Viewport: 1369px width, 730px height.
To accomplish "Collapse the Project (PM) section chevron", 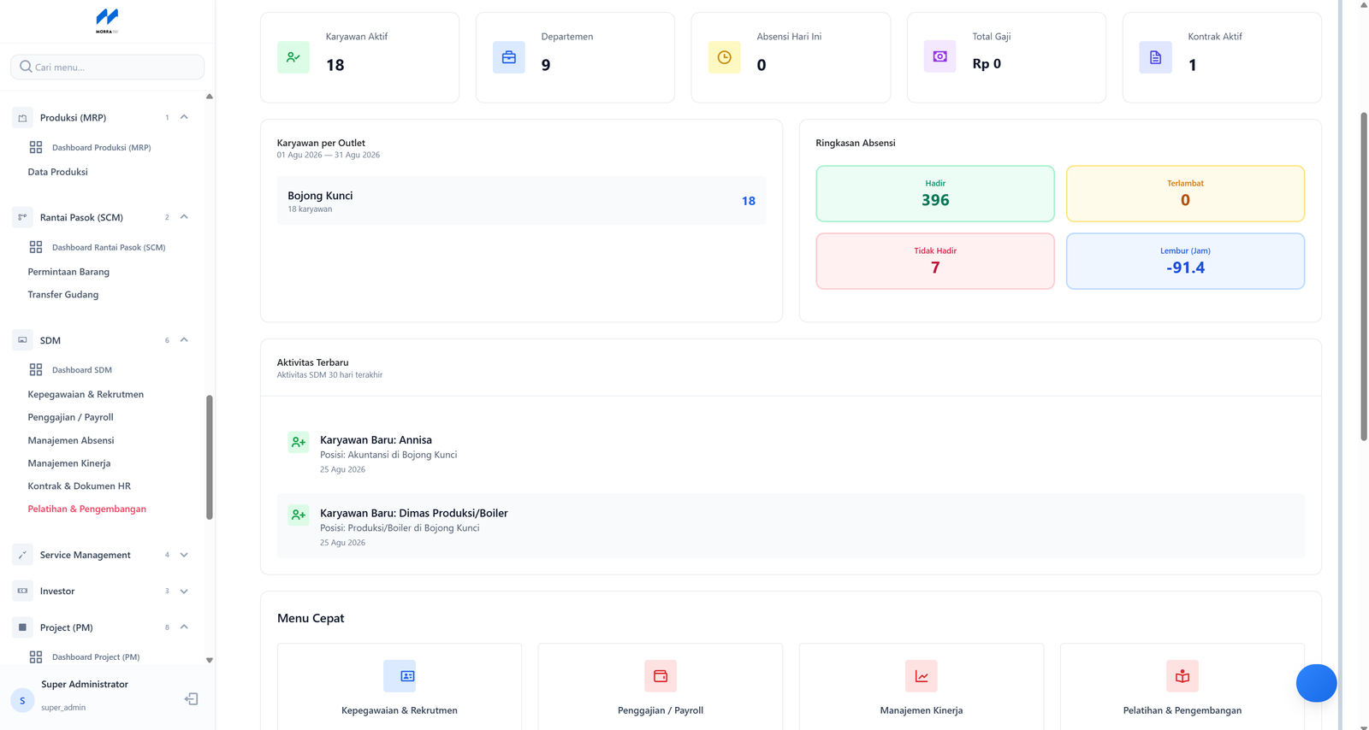I will (184, 627).
